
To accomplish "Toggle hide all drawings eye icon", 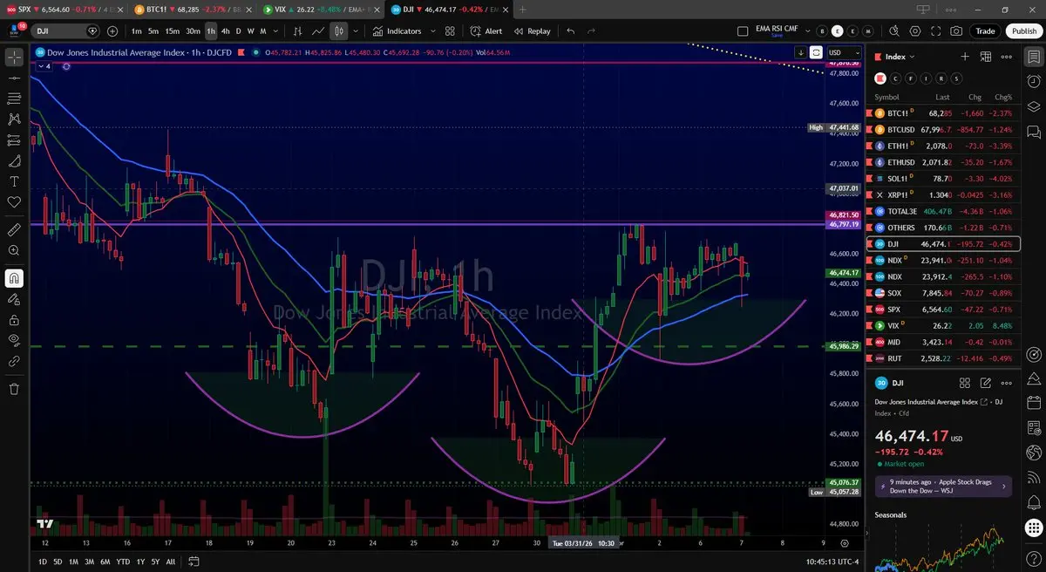I will click(x=14, y=340).
